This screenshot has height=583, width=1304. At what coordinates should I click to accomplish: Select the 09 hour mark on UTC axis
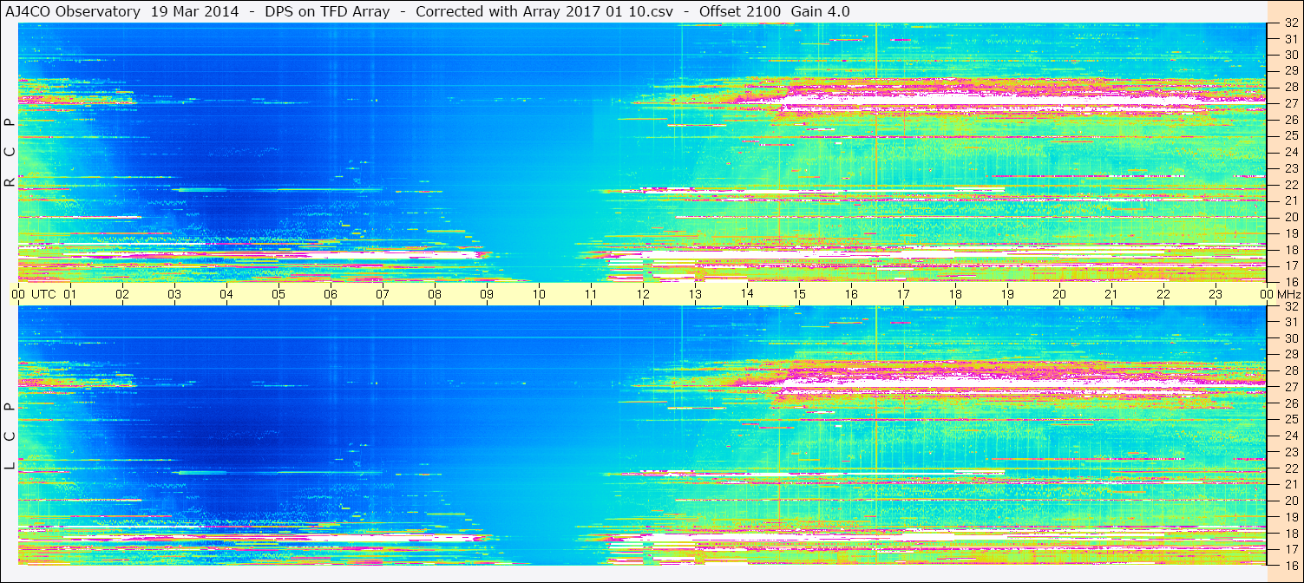click(x=487, y=294)
